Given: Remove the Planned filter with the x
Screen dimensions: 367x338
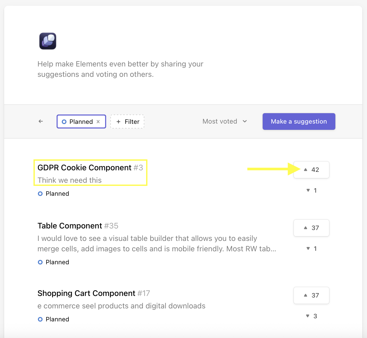Looking at the screenshot, I should point(98,121).
